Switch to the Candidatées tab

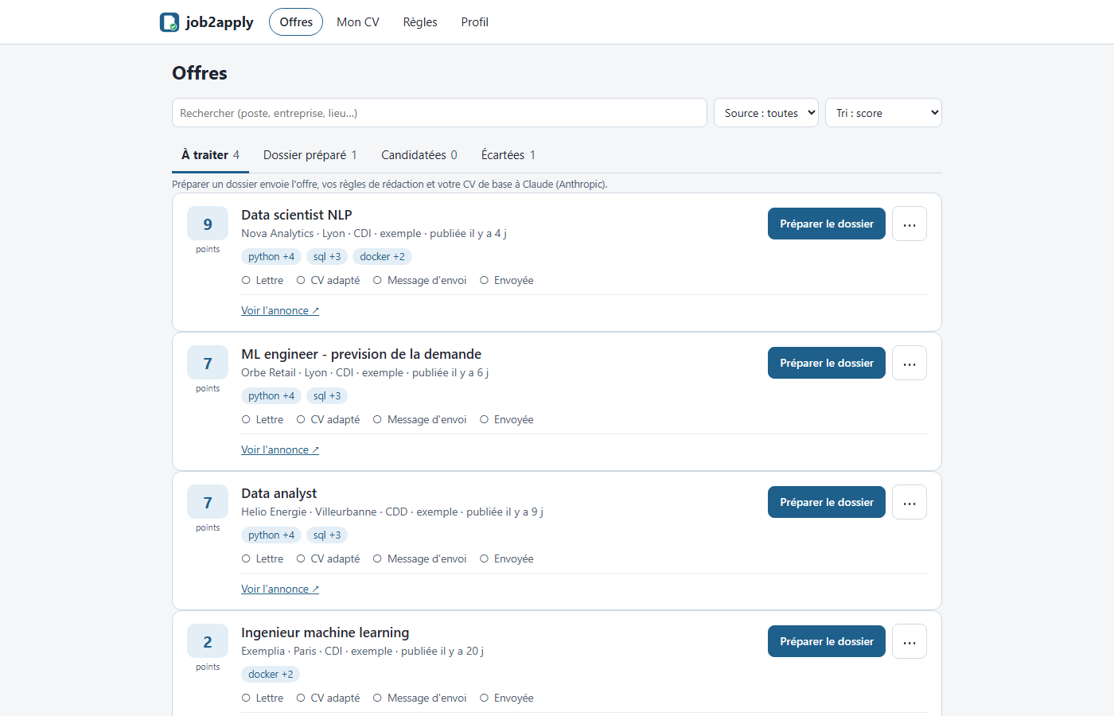pyautogui.click(x=419, y=155)
